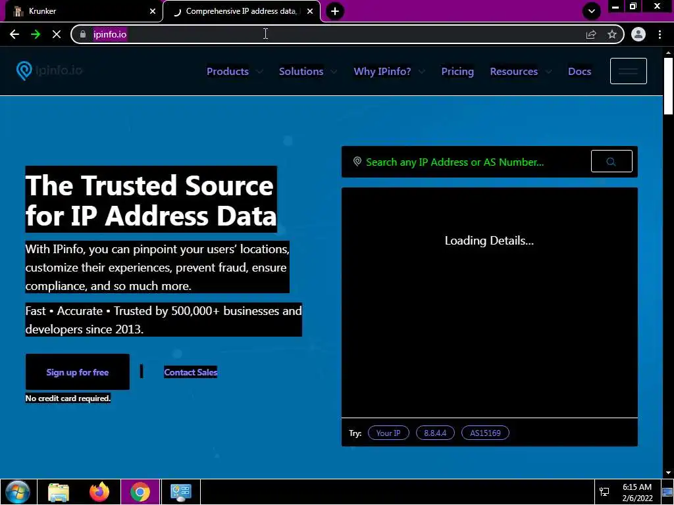Click the hamburger menu button in header

[x=628, y=71]
